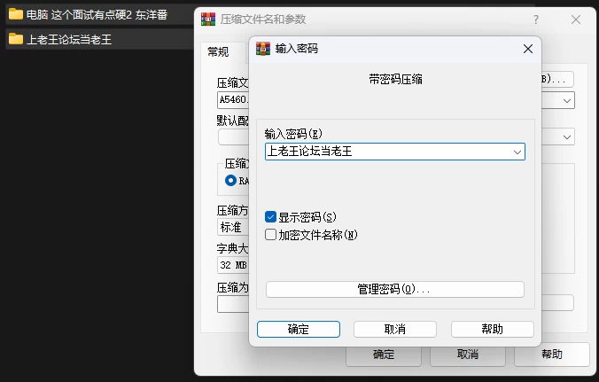Enable the 加密文件名称 checkbox

(x=270, y=235)
